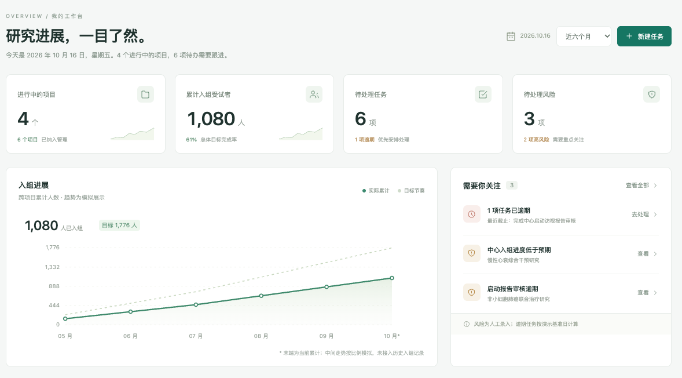Click the people icon in 累计入组受试者 card
The image size is (682, 378).
[314, 94]
